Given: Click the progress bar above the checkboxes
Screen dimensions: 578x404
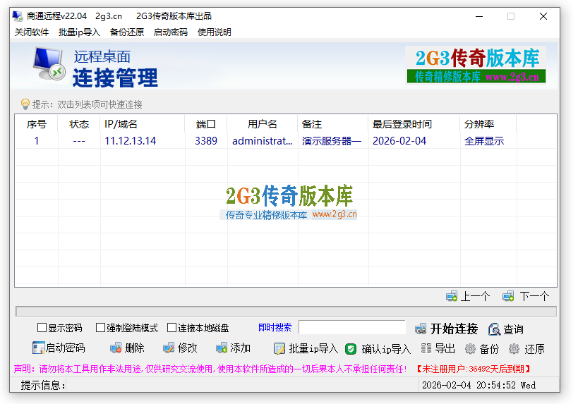Looking at the screenshot, I should pos(286,311).
